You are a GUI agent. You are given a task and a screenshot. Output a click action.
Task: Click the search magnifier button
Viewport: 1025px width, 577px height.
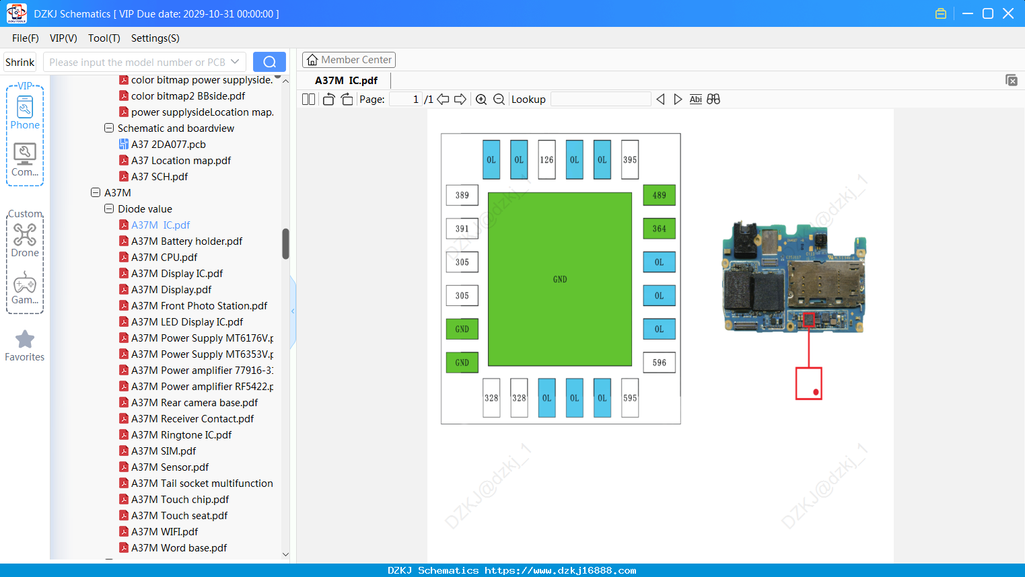click(x=269, y=62)
